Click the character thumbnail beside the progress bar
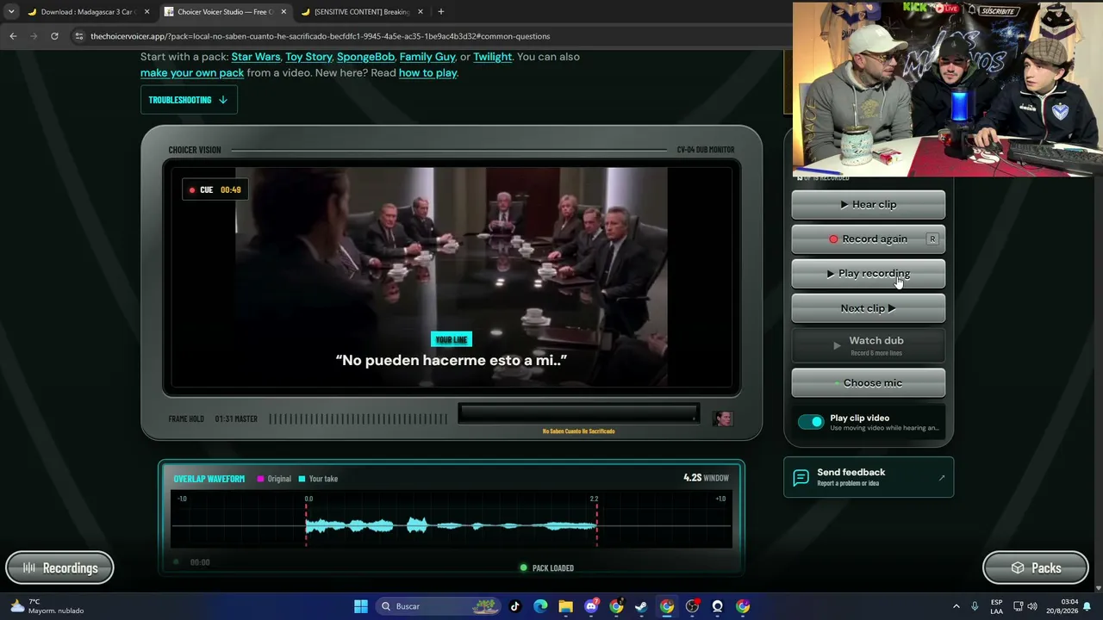The width and height of the screenshot is (1103, 620). [723, 418]
